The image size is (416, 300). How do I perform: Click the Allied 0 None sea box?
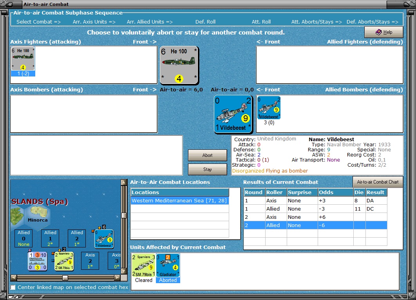(x=24, y=238)
